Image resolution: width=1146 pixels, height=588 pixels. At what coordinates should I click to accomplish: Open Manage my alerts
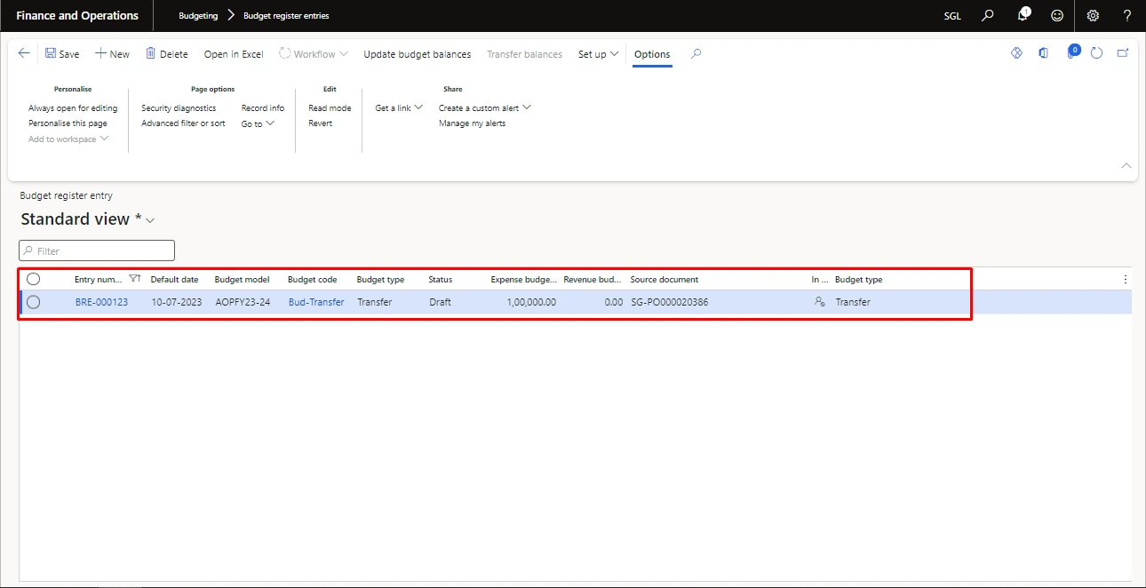472,123
